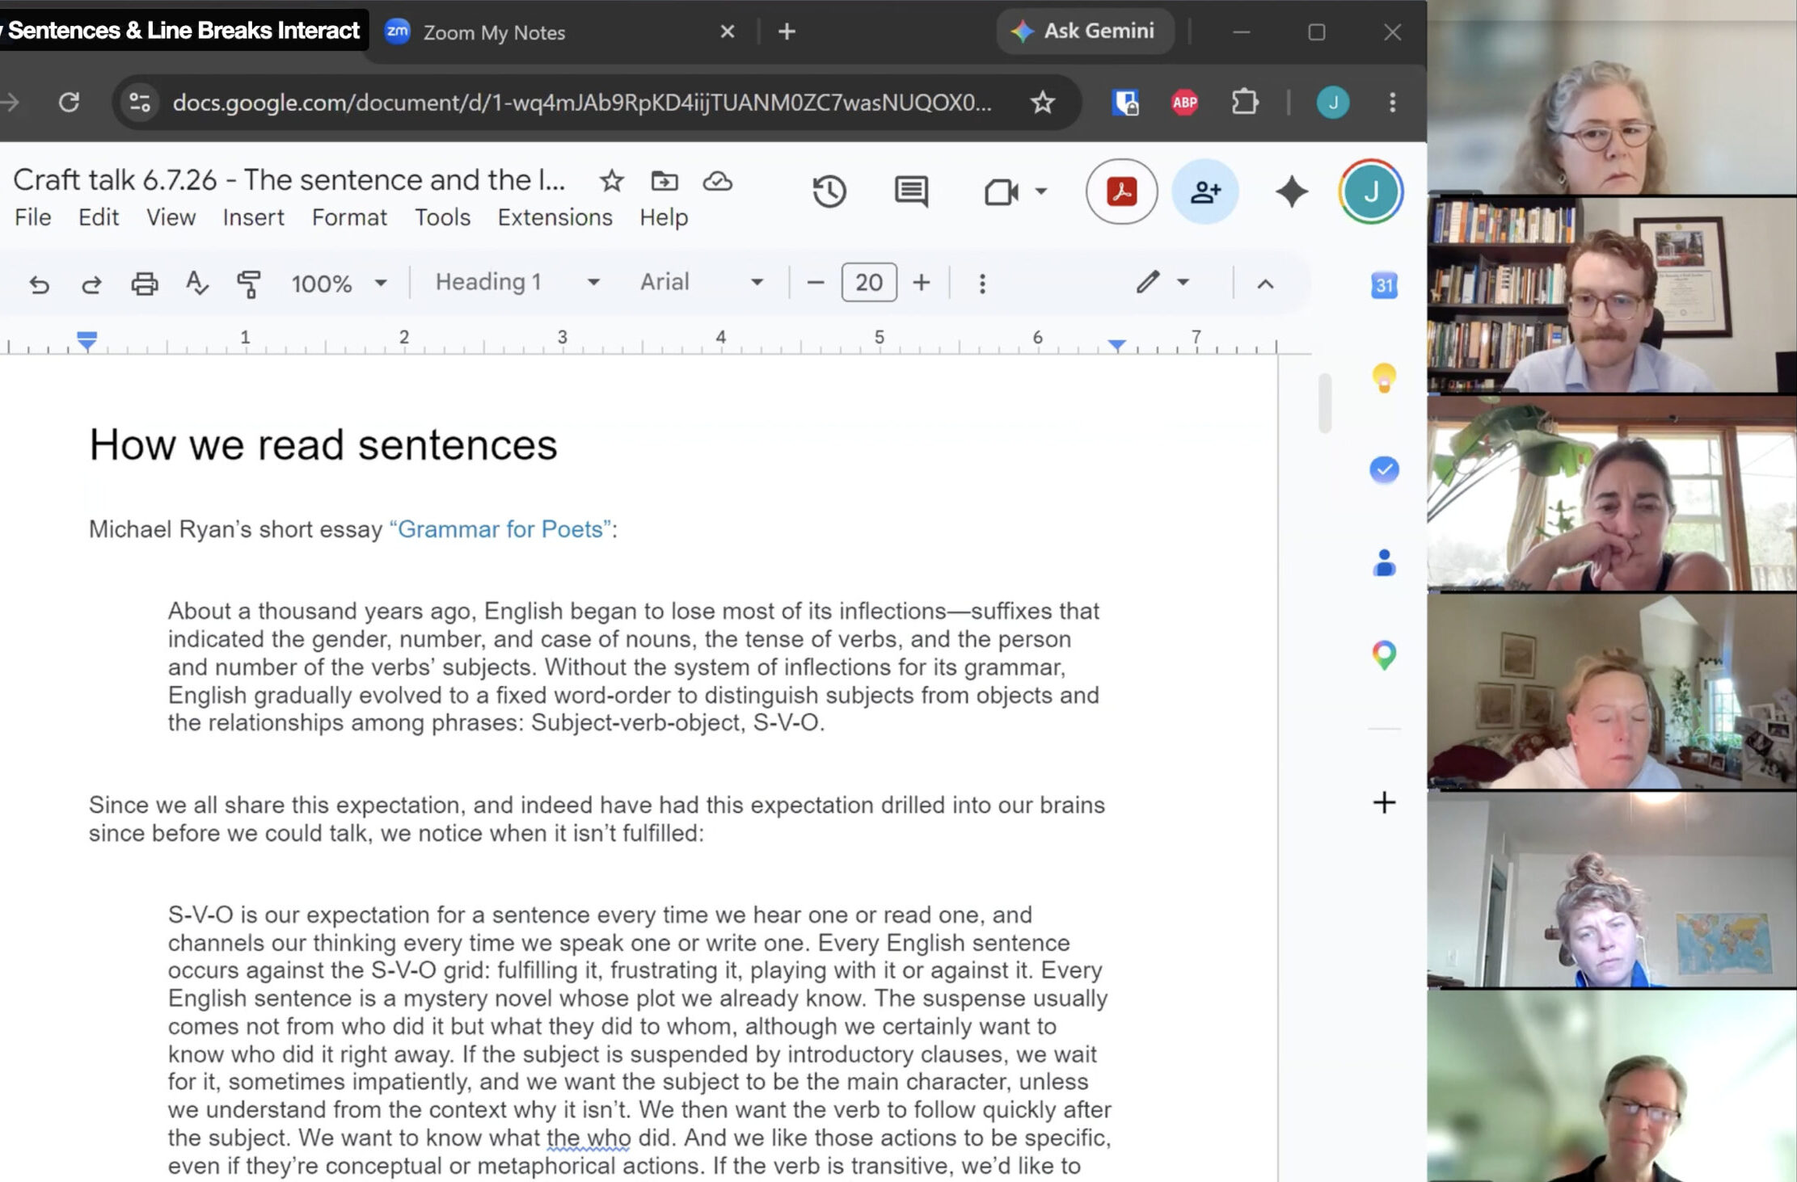Open version history clock icon
The height and width of the screenshot is (1182, 1797).
pos(829,191)
